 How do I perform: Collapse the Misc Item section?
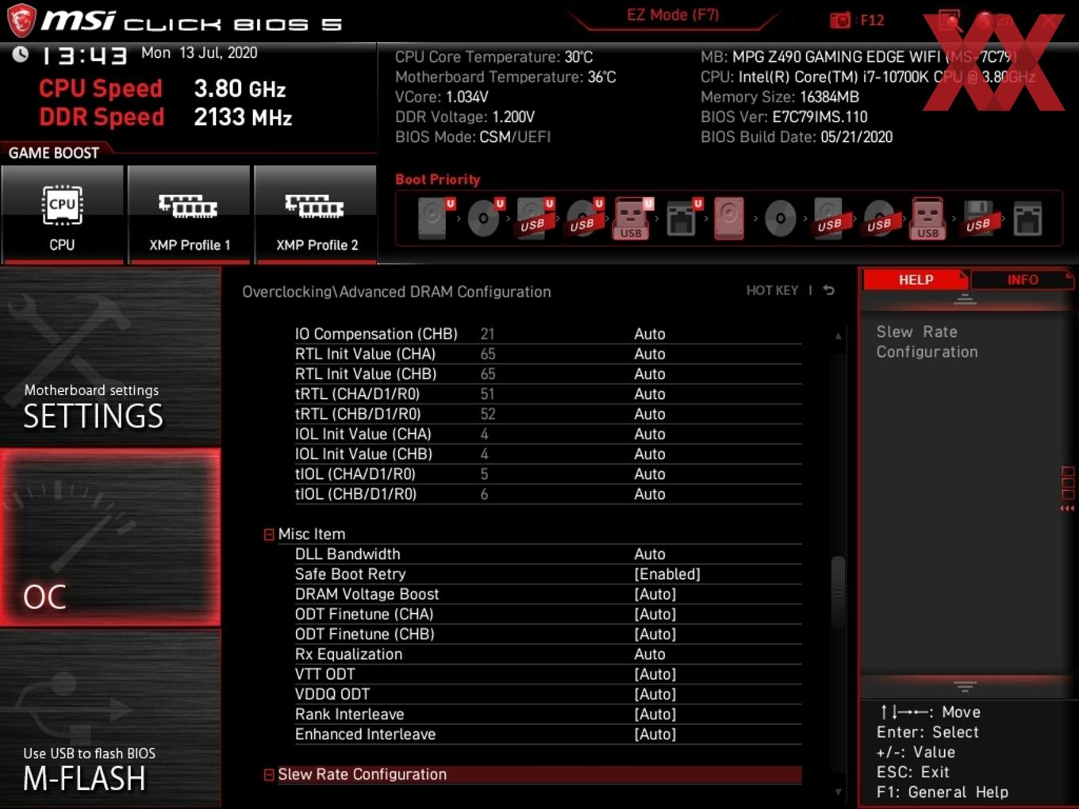[x=269, y=535]
